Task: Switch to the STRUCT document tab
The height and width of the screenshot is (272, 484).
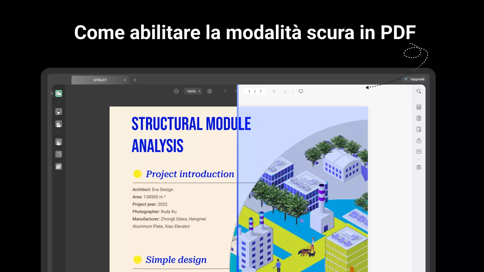Action: pyautogui.click(x=100, y=80)
